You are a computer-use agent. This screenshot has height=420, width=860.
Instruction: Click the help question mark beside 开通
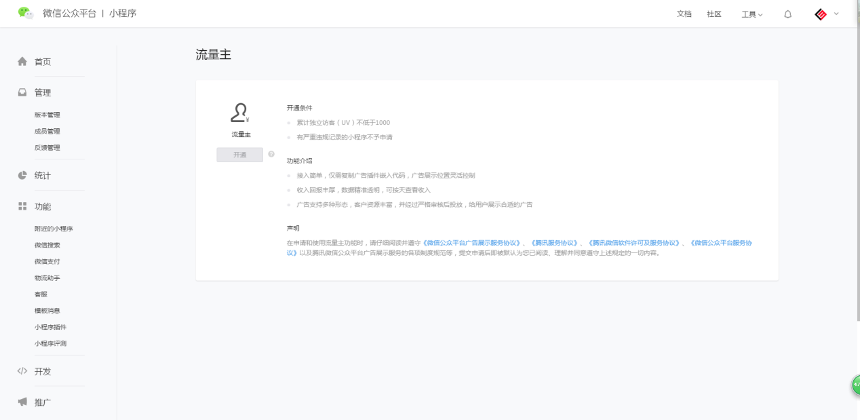coord(271,155)
